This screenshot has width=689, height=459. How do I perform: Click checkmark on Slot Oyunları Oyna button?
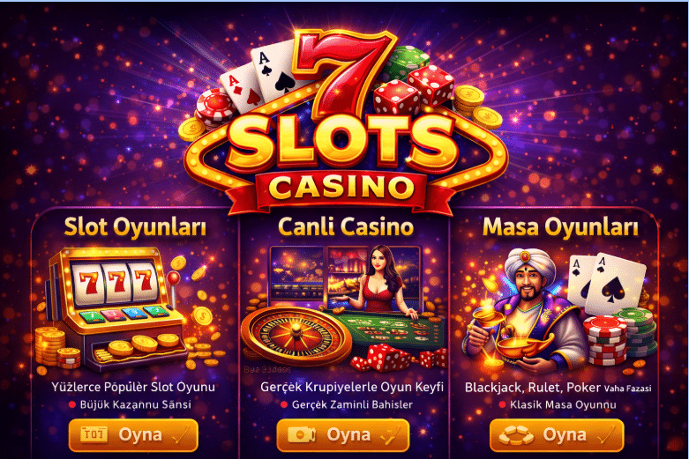(180, 433)
